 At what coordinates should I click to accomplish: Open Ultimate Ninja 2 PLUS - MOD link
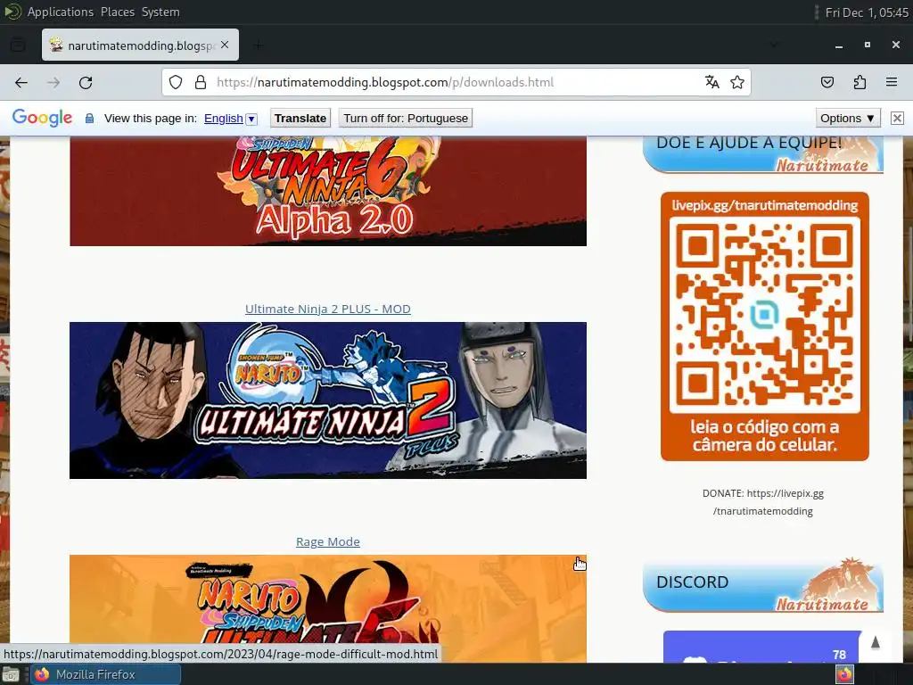click(328, 309)
